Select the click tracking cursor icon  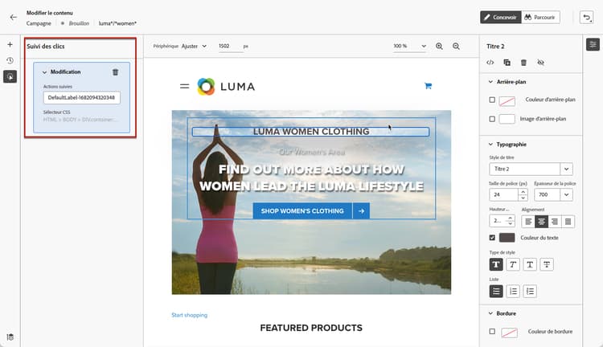tap(10, 76)
